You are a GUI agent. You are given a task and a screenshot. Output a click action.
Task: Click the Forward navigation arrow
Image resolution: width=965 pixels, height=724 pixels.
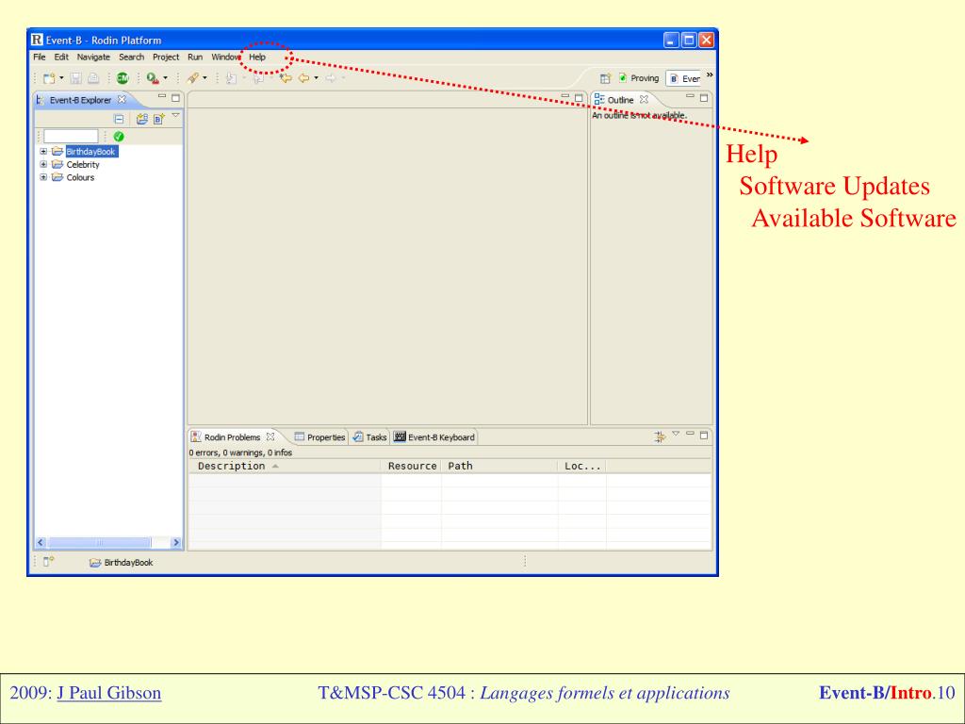[x=331, y=78]
